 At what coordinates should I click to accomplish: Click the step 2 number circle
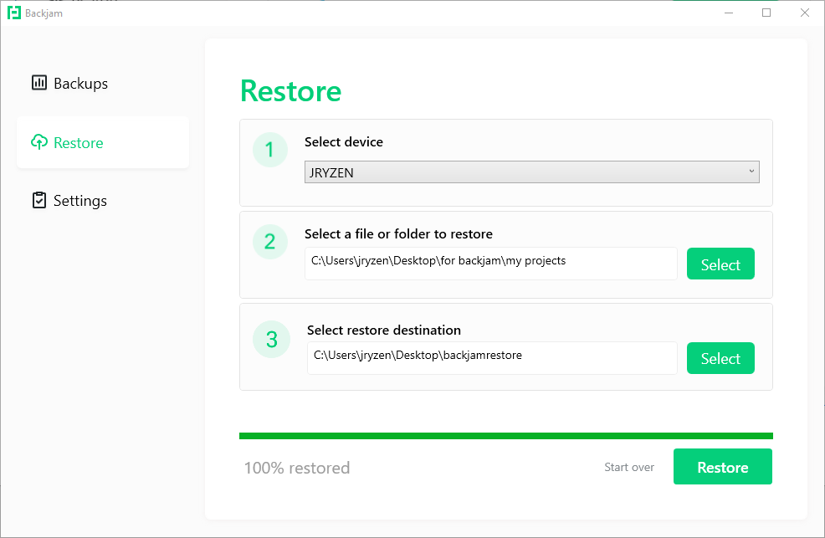click(x=269, y=242)
